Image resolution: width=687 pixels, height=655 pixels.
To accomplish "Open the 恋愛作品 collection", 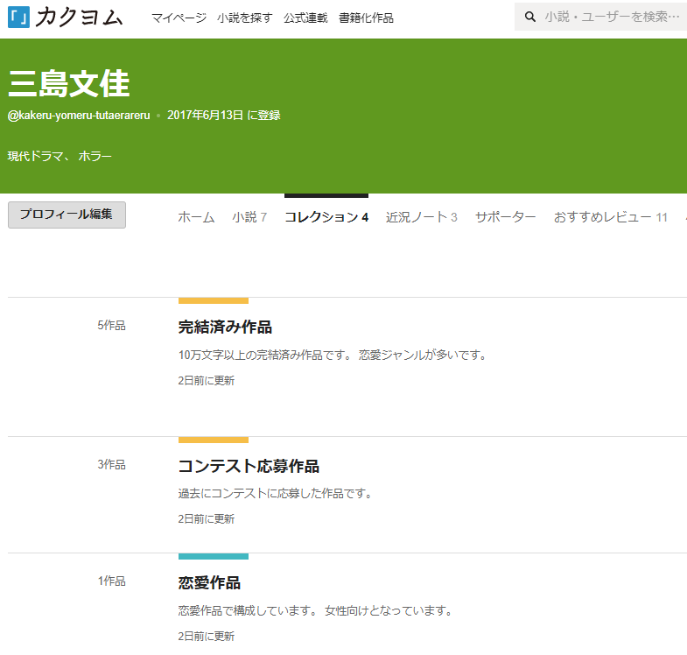I will tap(209, 583).
